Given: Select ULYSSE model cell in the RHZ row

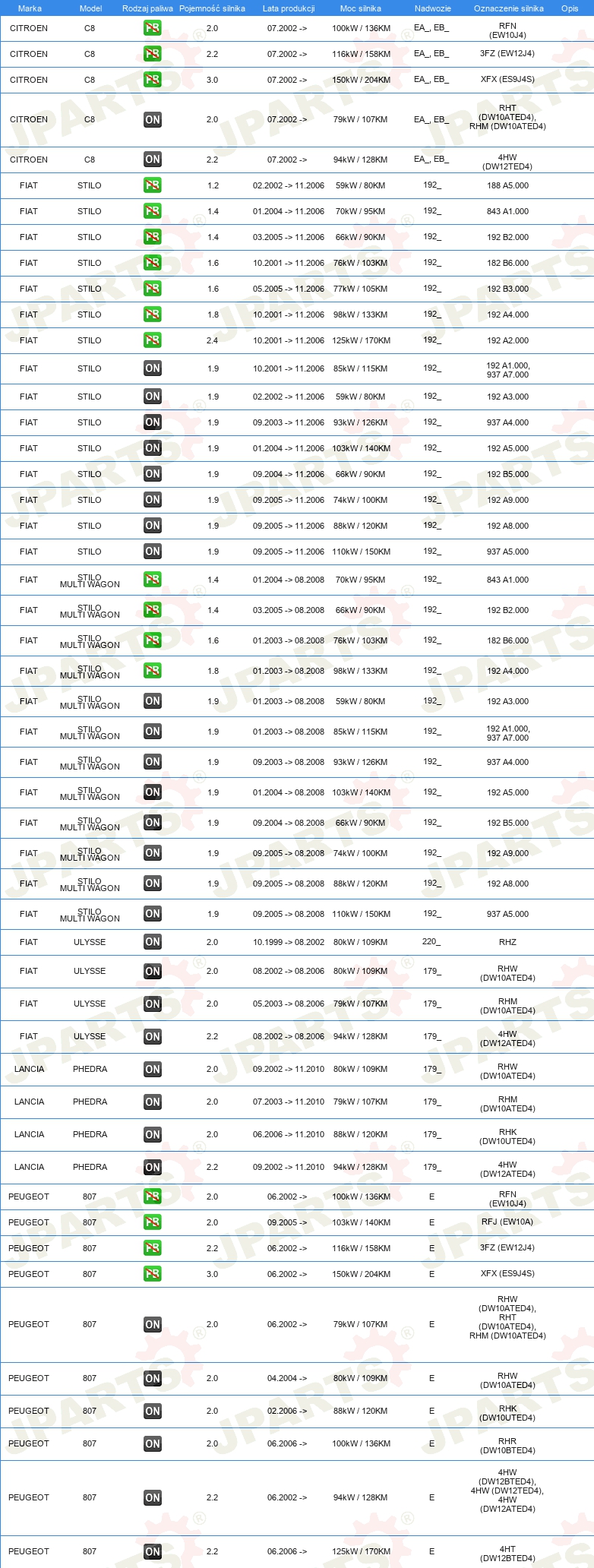Looking at the screenshot, I should (90, 942).
